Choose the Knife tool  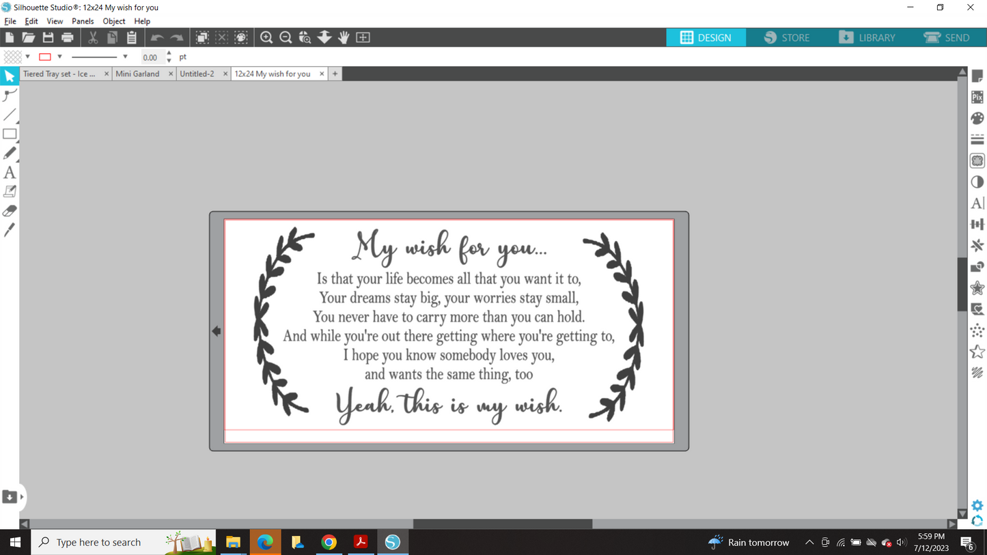coord(10,230)
